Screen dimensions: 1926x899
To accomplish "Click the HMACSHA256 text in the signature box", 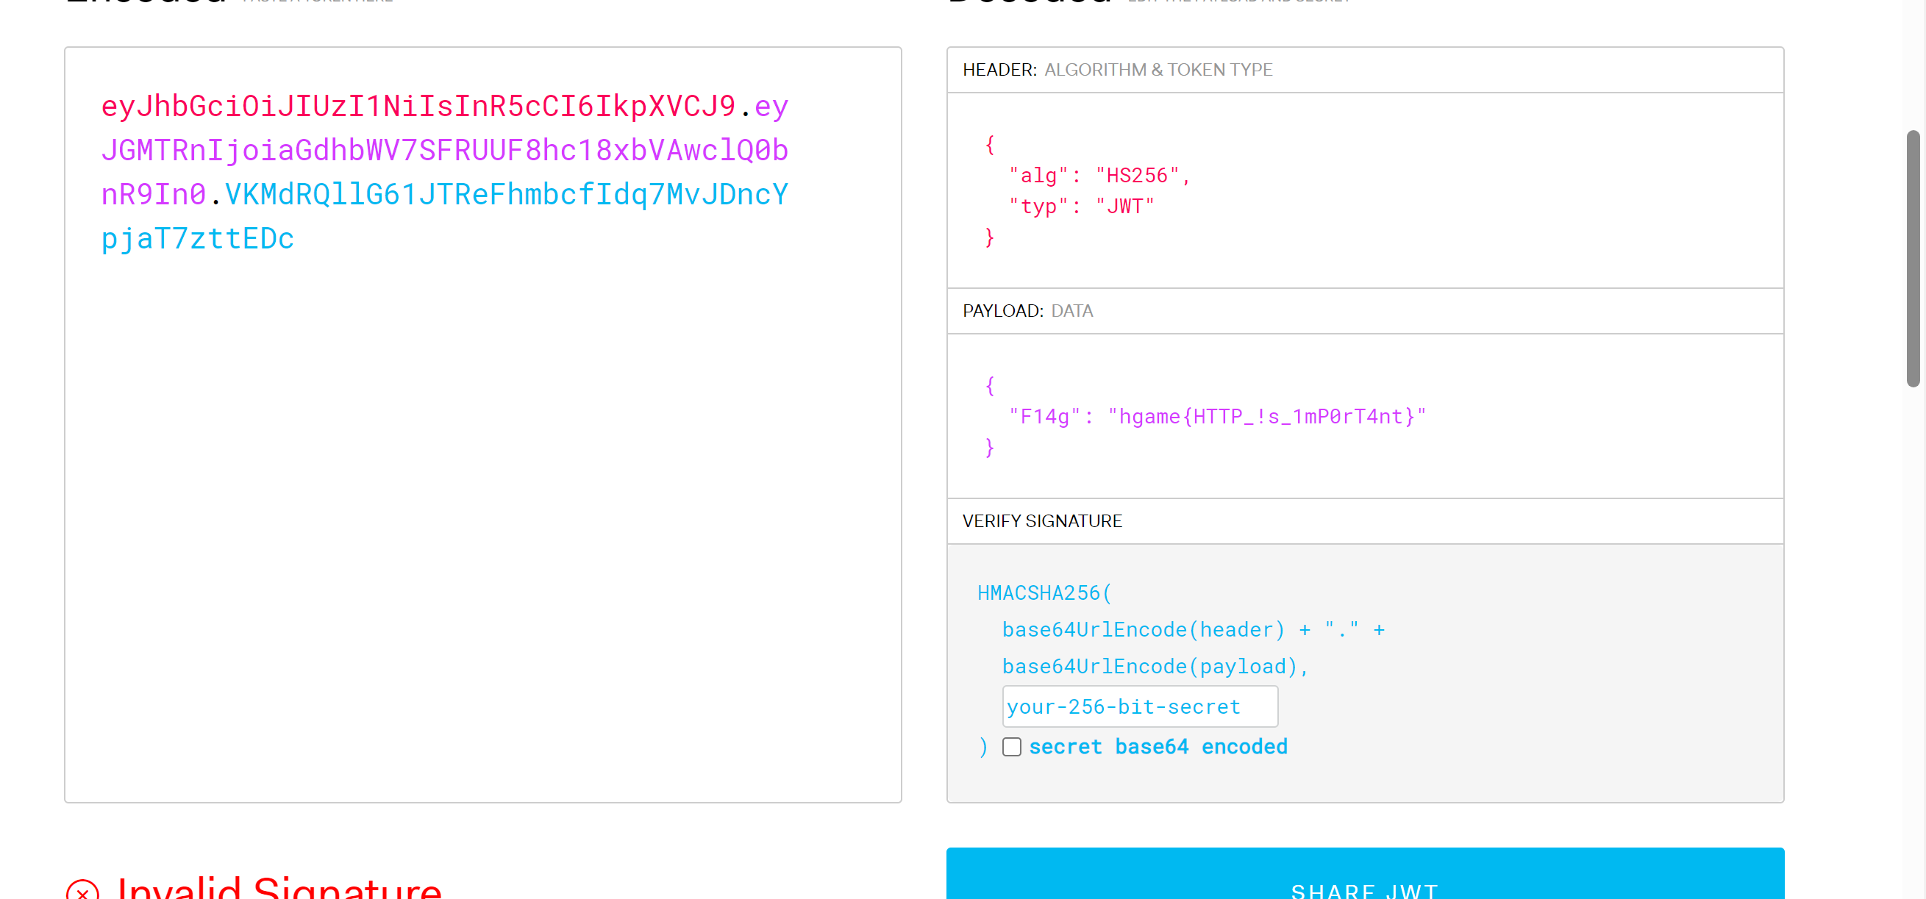I will coord(1044,592).
